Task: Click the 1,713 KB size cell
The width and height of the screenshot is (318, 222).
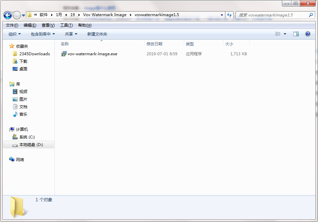Action: (238, 54)
